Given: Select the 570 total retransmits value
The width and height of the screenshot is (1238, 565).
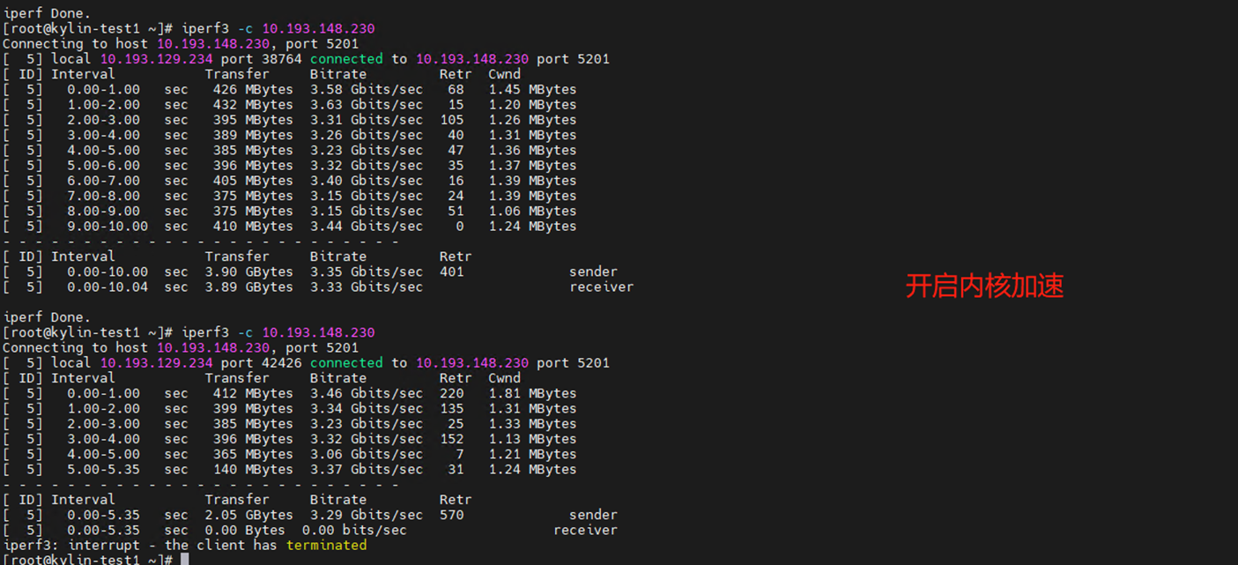Looking at the screenshot, I should pyautogui.click(x=451, y=515).
